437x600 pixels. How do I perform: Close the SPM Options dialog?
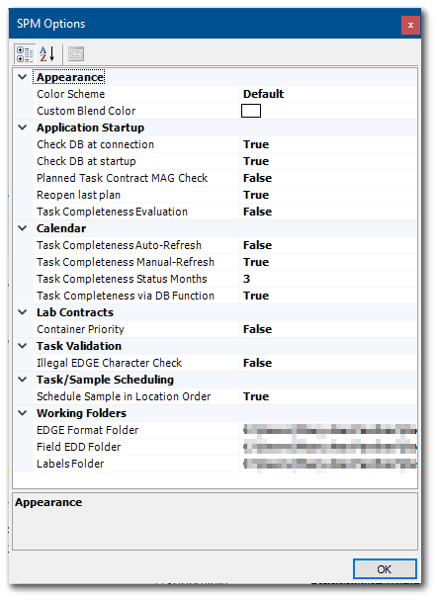click(410, 26)
